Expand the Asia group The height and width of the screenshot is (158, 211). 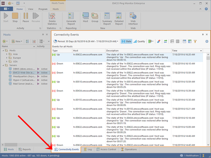click(7, 54)
